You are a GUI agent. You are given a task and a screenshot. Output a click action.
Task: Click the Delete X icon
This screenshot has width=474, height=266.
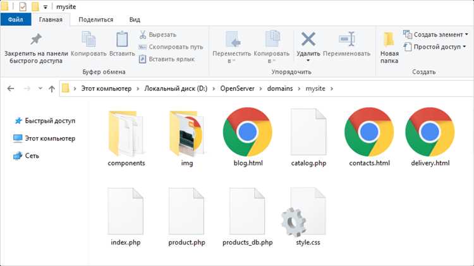coord(308,39)
